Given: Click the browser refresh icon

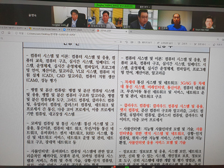Looking at the screenshot, I should tap(3, 33).
